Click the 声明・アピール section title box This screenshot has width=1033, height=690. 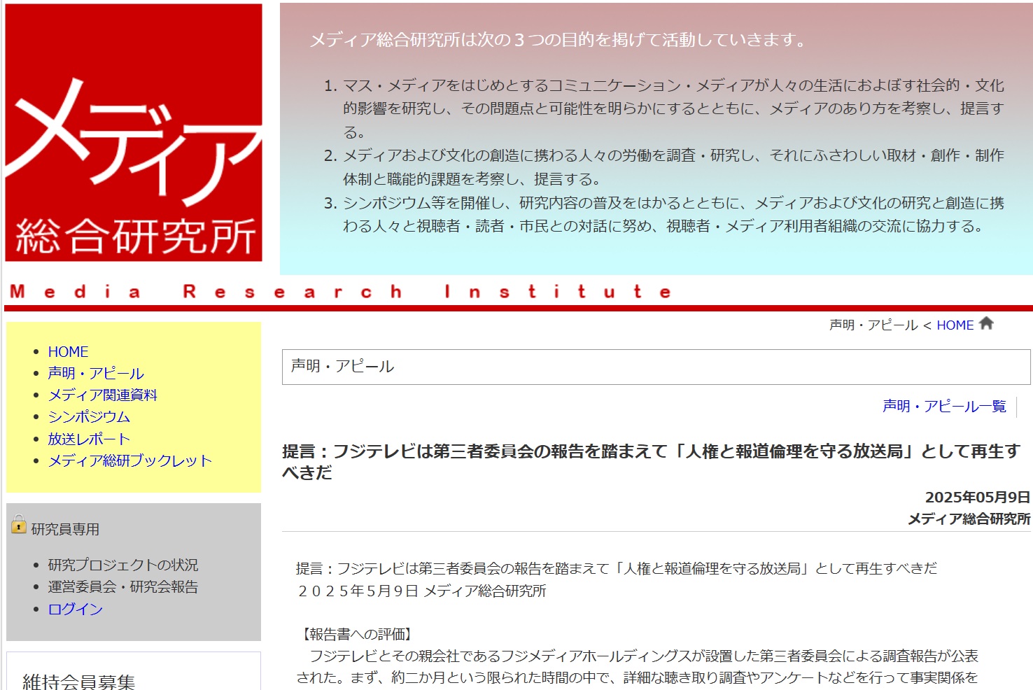tap(656, 367)
